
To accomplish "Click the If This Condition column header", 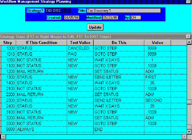I will [41, 43].
